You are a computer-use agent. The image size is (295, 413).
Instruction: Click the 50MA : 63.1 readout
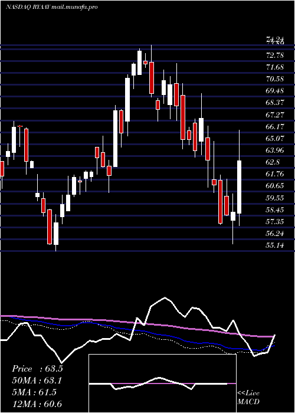pyautogui.click(x=37, y=381)
